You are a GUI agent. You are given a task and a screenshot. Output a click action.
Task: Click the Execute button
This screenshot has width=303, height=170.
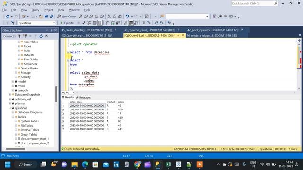67,23
